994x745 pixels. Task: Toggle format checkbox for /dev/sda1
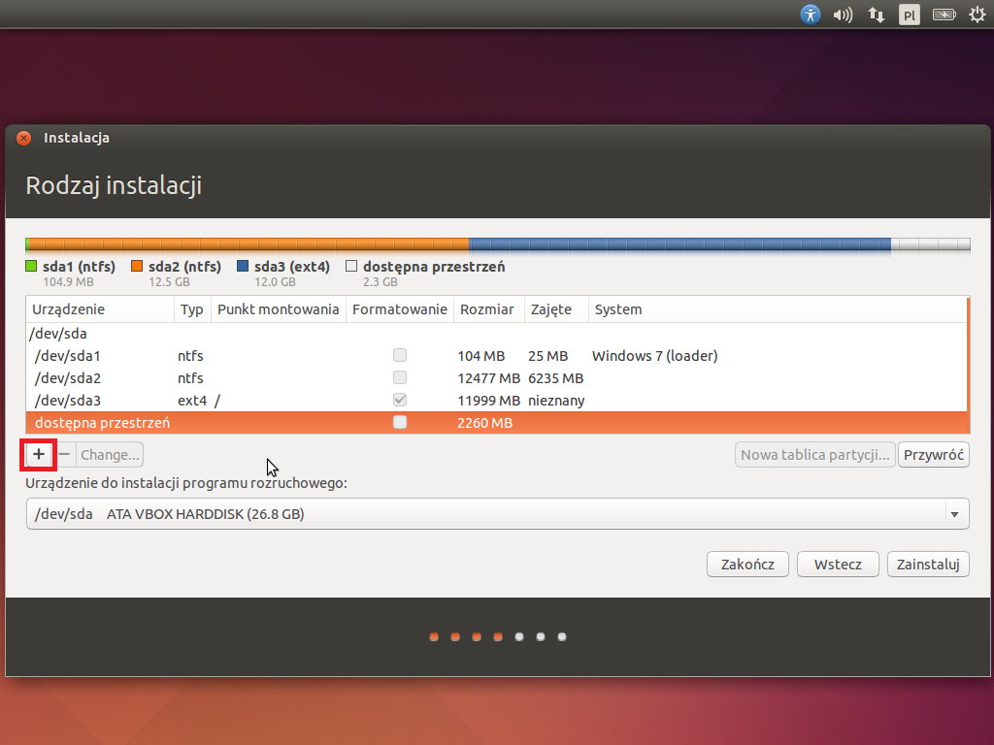[399, 355]
